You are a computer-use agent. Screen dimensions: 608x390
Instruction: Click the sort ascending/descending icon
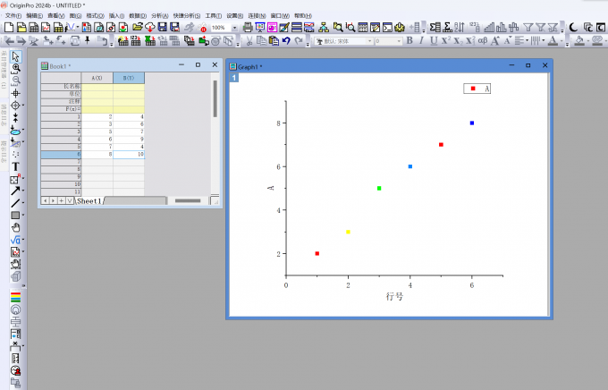coord(460,27)
